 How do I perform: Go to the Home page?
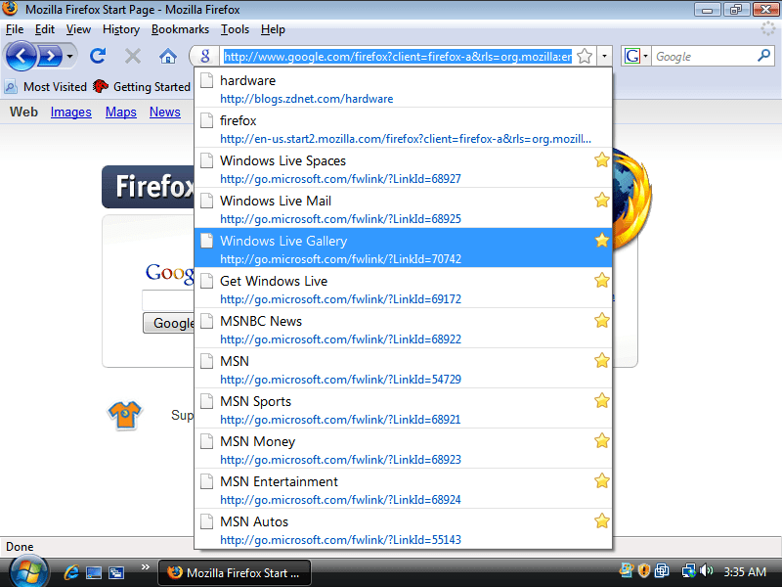167,56
